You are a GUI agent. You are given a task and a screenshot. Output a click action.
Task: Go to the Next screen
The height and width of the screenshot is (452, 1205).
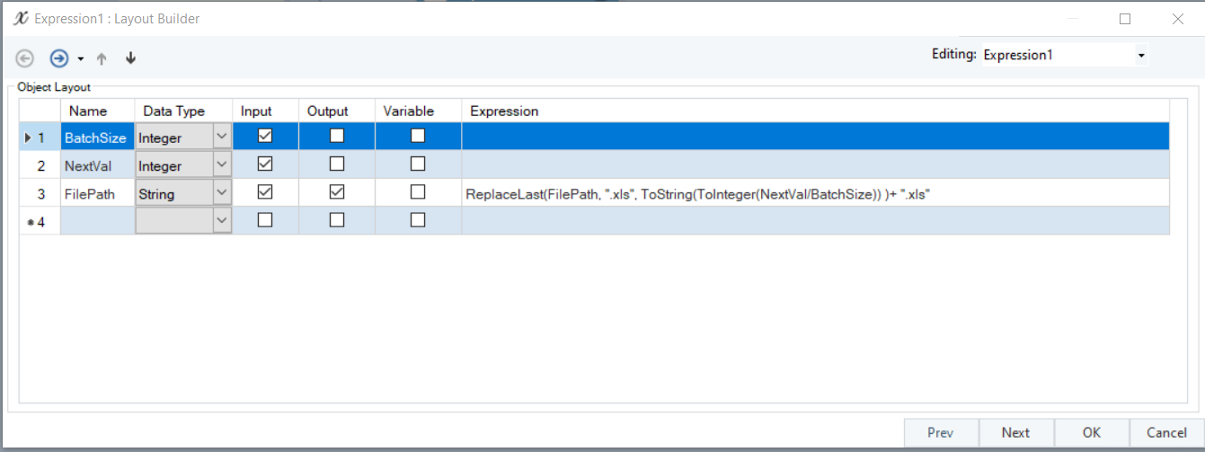[1015, 432]
